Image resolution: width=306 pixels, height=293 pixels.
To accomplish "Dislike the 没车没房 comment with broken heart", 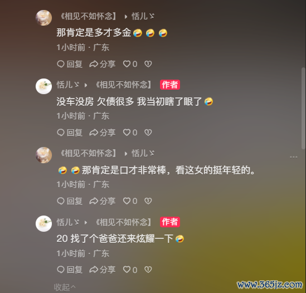I will pos(148,133).
